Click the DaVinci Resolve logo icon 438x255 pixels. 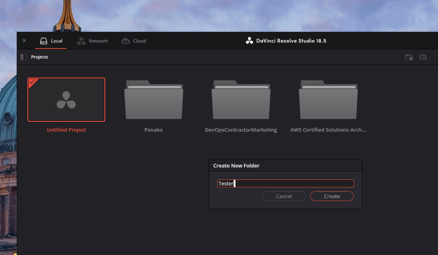click(x=249, y=41)
